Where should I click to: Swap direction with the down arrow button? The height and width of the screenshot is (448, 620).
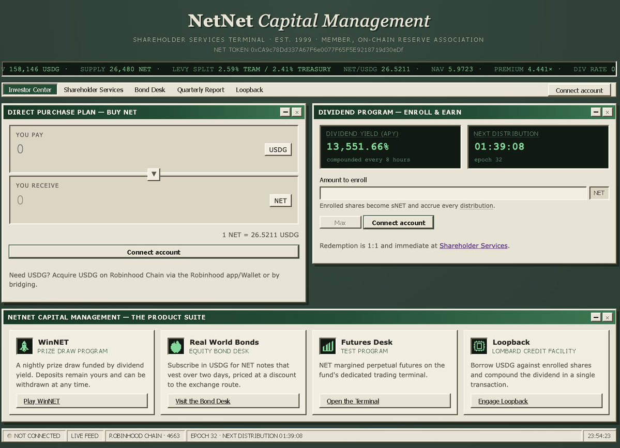click(154, 174)
